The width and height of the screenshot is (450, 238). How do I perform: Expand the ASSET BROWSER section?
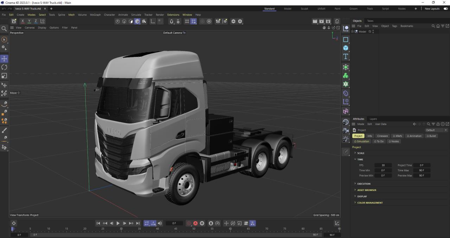366,190
